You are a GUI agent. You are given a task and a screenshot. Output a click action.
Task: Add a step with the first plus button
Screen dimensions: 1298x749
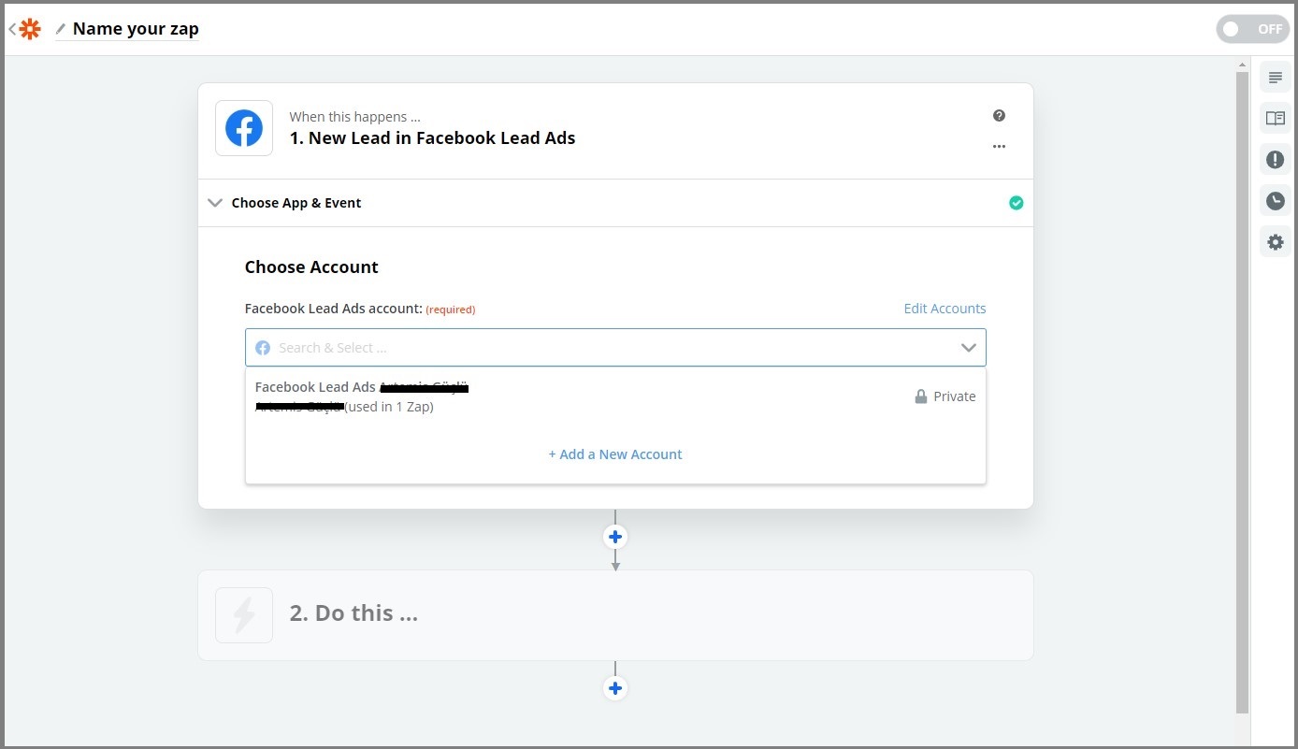coord(615,537)
